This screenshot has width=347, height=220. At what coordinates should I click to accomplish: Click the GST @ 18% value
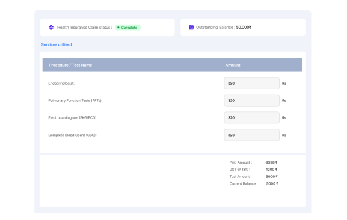click(x=272, y=170)
